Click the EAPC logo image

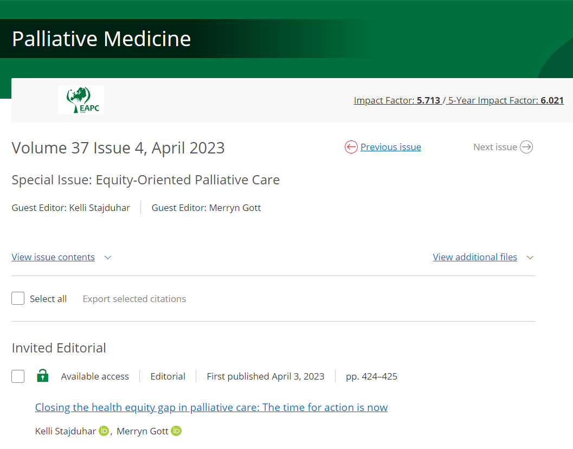pyautogui.click(x=81, y=100)
